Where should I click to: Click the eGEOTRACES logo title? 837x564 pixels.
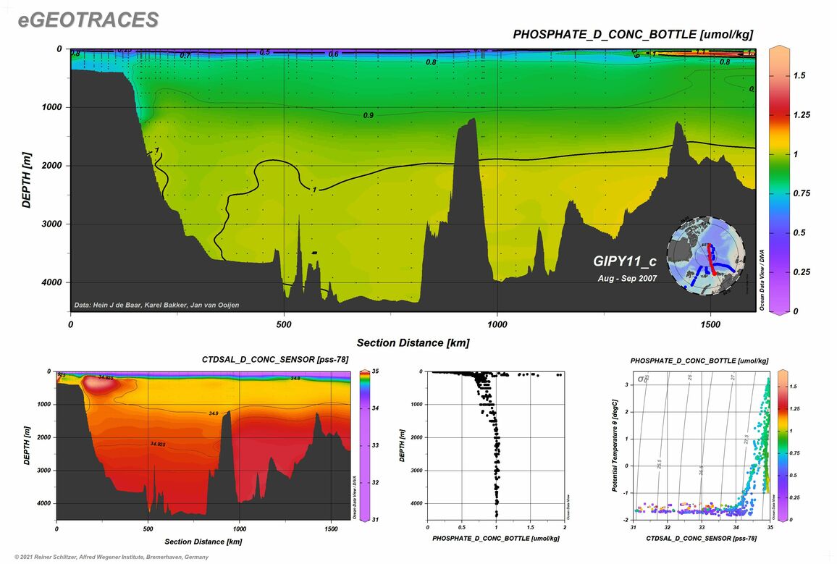tap(88, 20)
